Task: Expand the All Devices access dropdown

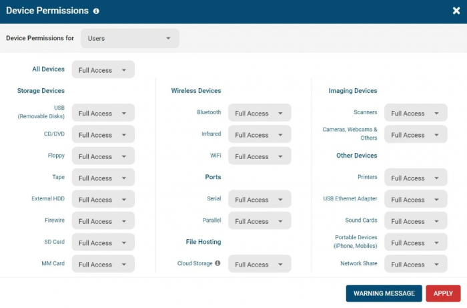Action: (103, 69)
